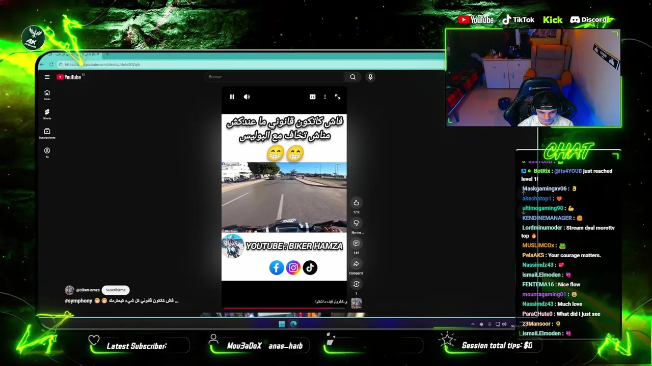652x366 pixels.
Task: Click the remix button on the Short
Action: 356,284
